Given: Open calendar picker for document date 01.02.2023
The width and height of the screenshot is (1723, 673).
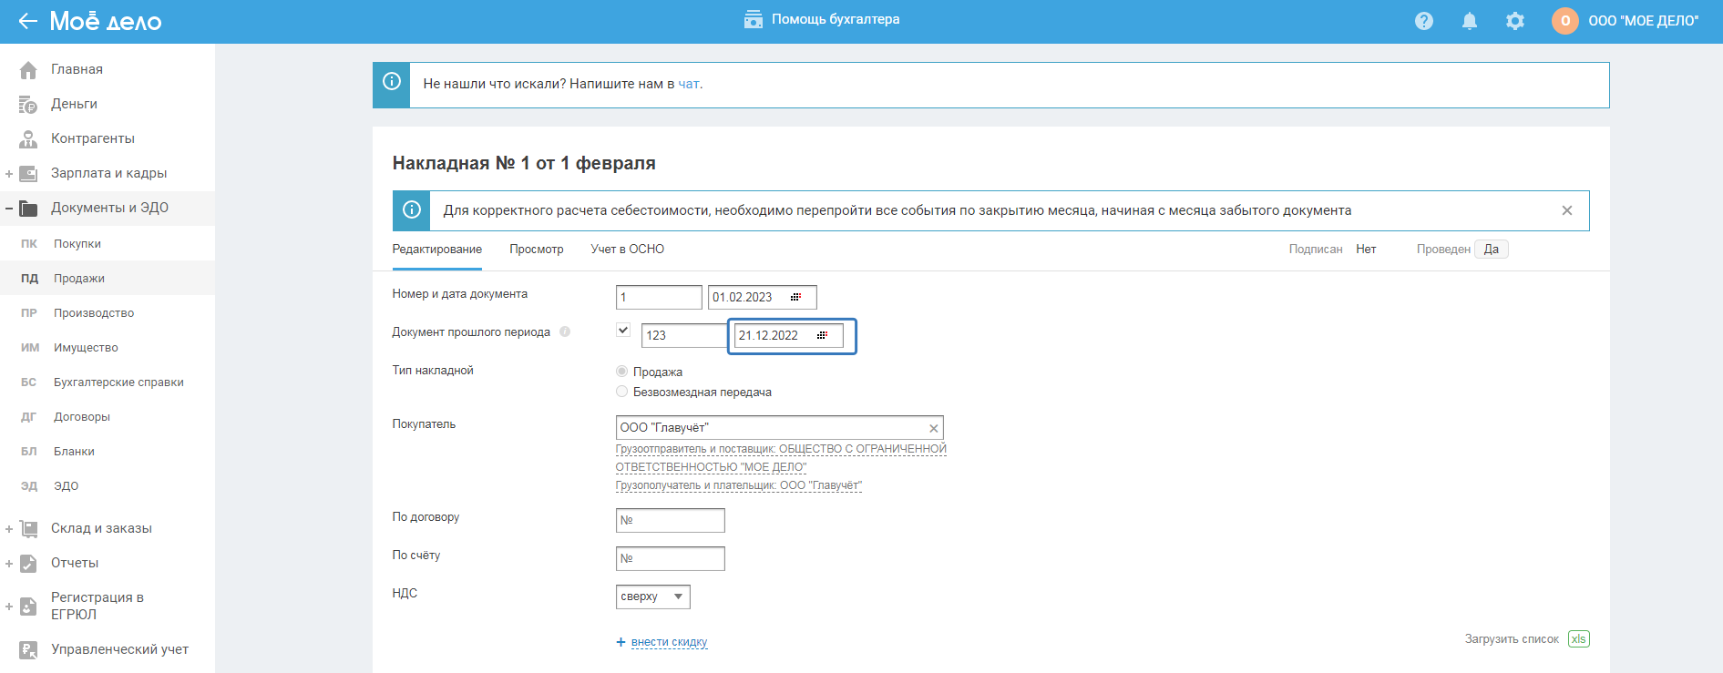Looking at the screenshot, I should [795, 298].
